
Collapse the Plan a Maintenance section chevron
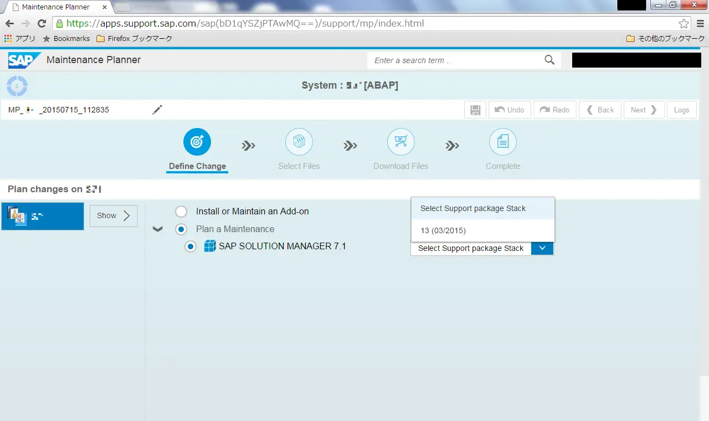(158, 229)
